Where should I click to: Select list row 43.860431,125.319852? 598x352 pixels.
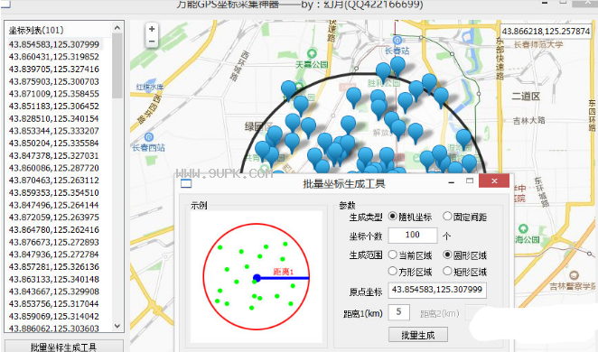[x=54, y=56]
